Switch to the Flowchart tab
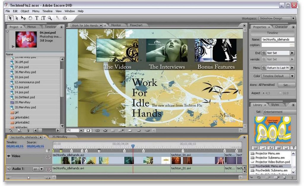Screen dimensions: 304x186 click(x=136, y=25)
